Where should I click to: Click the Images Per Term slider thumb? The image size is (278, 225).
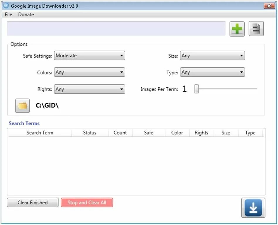coord(196,89)
